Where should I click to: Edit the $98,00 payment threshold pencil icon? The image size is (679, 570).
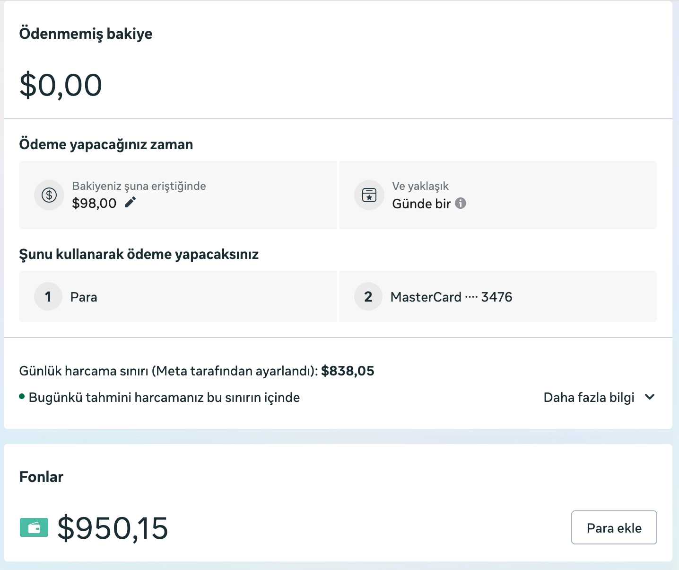130,202
